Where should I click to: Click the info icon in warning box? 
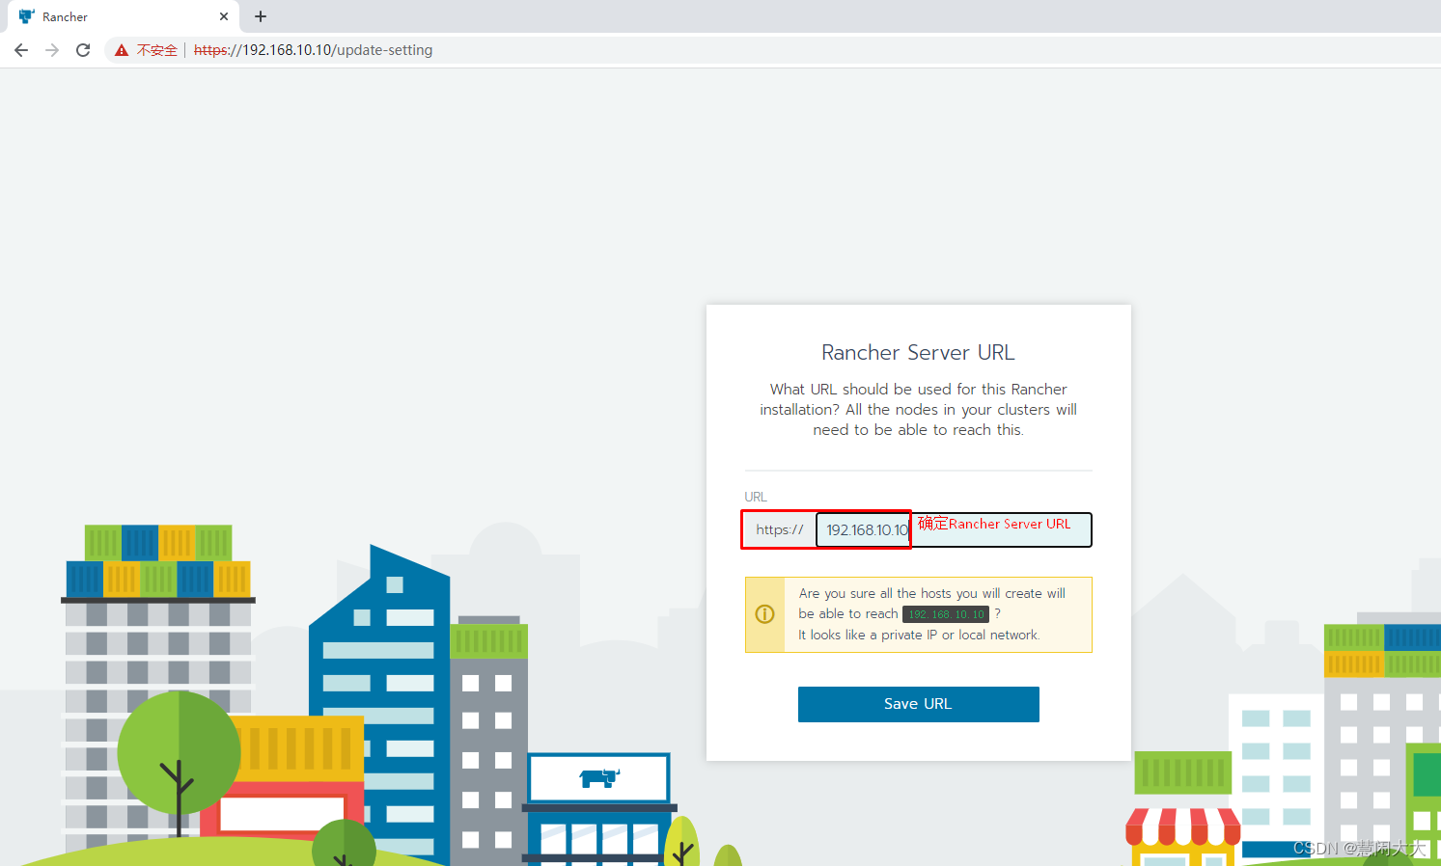(764, 614)
